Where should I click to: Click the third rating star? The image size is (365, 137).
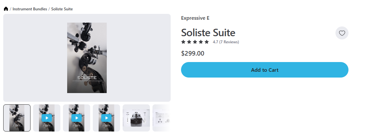click(x=195, y=42)
